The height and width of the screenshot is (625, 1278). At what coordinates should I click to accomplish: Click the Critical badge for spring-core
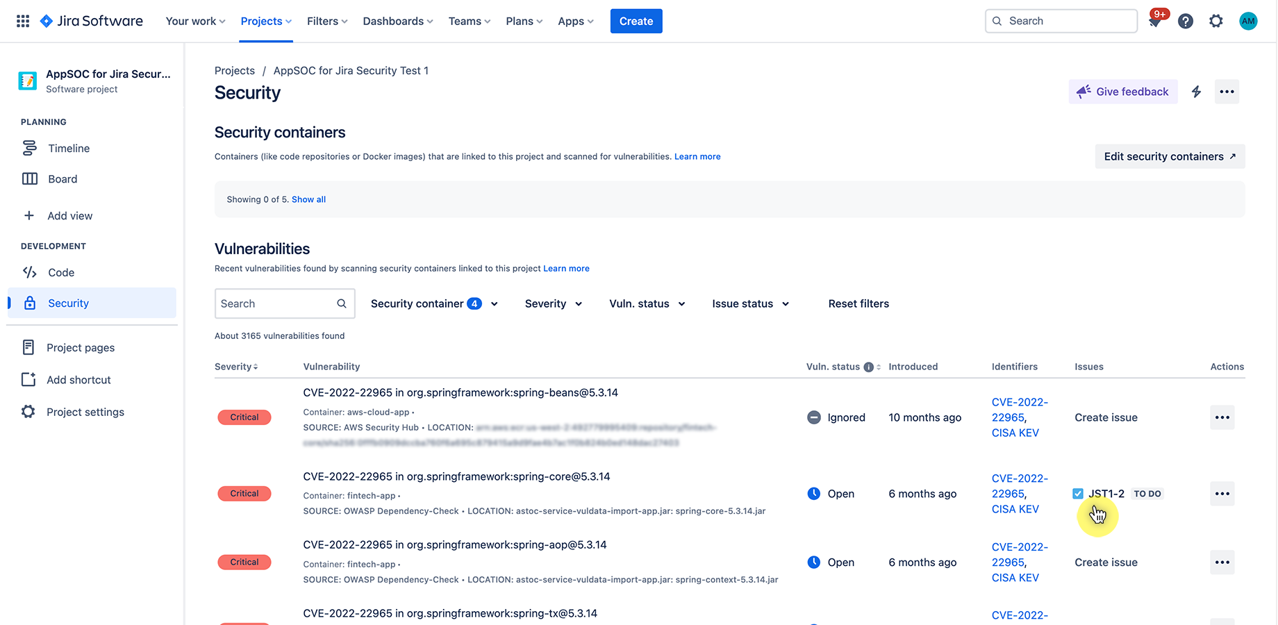pyautogui.click(x=244, y=494)
